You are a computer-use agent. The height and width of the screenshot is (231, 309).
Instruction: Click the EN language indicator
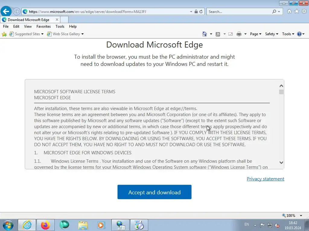247,224
